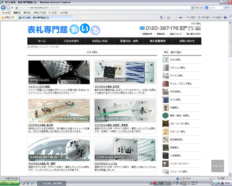
Task: Open the ヘルプ(H) menu
Action: pos(64,13)
